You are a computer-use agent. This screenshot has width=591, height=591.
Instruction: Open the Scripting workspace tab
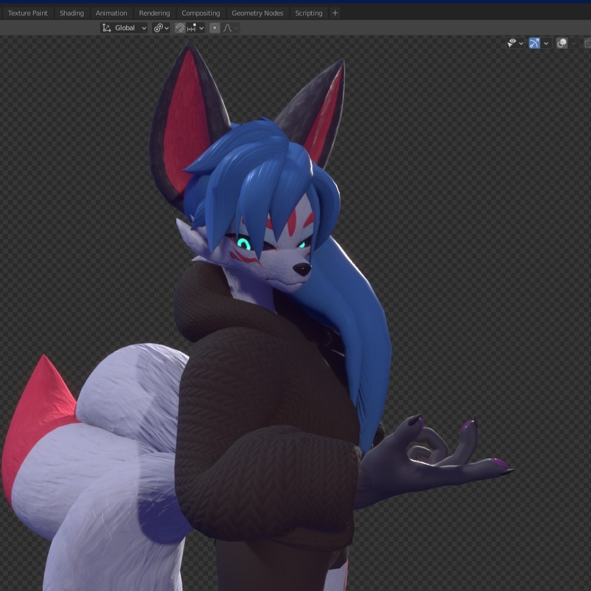pyautogui.click(x=309, y=13)
